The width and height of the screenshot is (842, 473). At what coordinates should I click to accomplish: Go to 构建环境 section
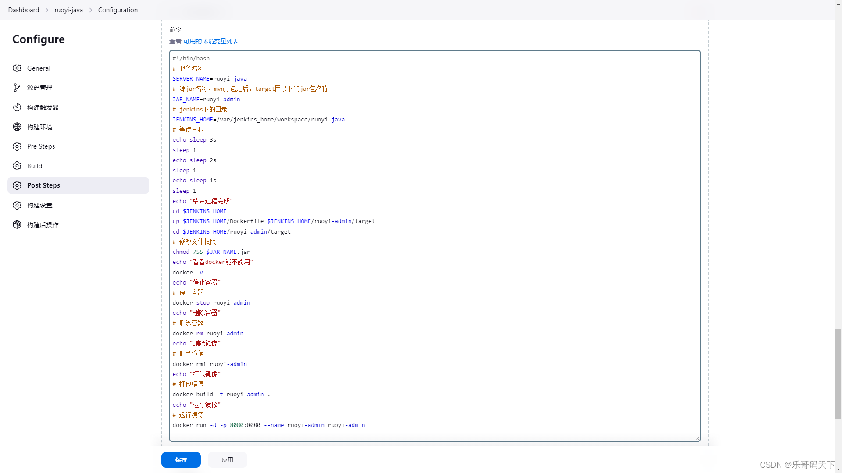click(78, 127)
